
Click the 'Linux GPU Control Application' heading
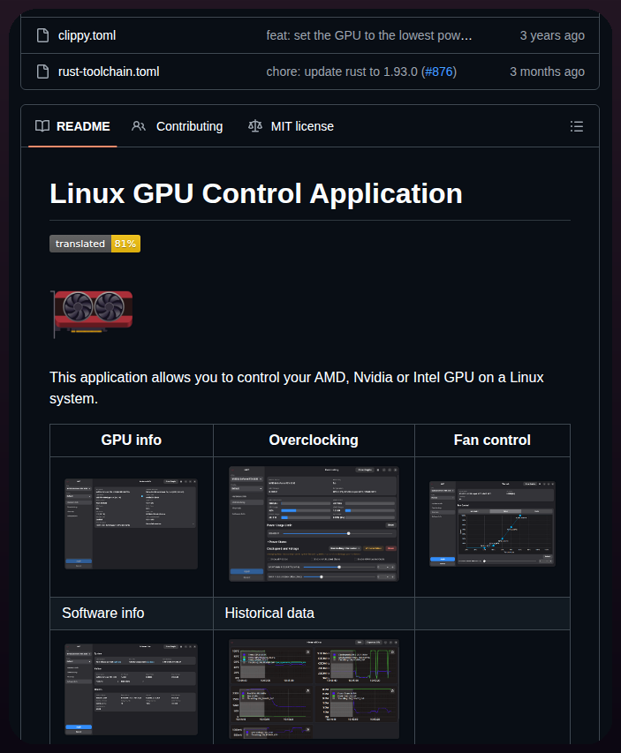[256, 193]
